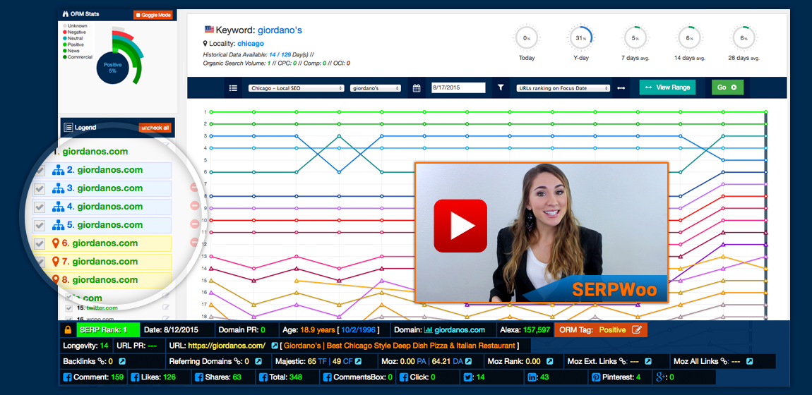
Task: Open the Backlinks external link icon
Action: [121, 361]
